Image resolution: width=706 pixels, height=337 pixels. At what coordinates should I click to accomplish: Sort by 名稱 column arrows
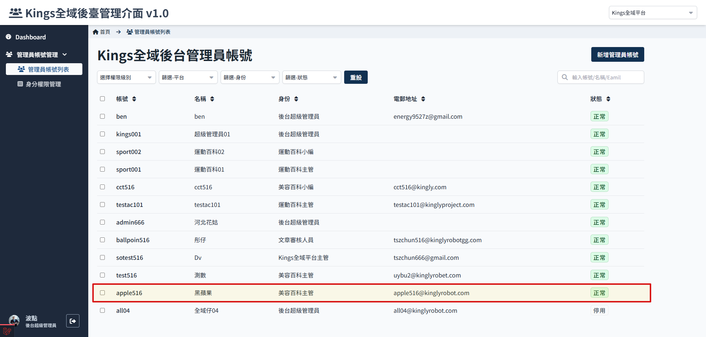[x=212, y=99]
